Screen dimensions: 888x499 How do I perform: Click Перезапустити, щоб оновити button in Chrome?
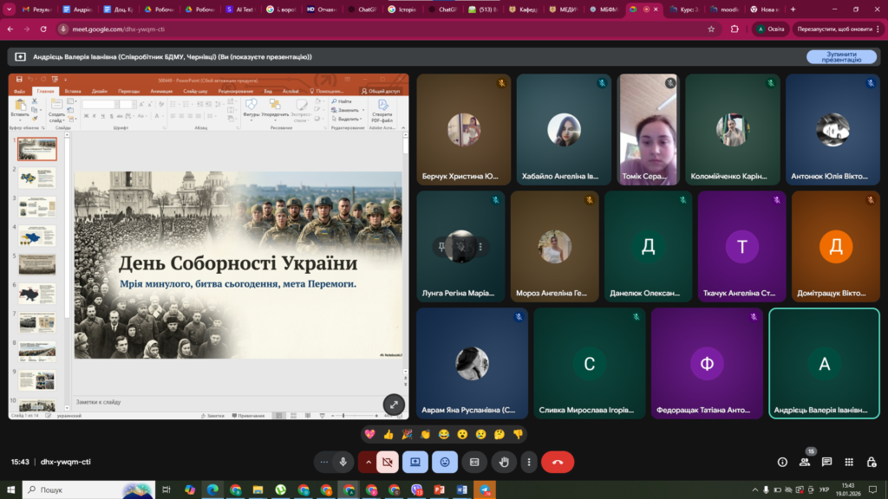[834, 29]
